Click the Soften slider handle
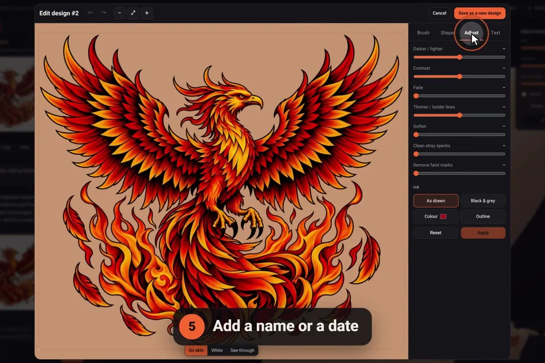The height and width of the screenshot is (363, 545). click(416, 134)
